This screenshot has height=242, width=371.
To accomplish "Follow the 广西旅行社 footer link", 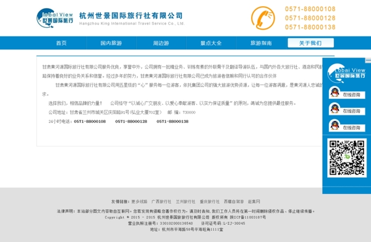I will coord(161,202).
